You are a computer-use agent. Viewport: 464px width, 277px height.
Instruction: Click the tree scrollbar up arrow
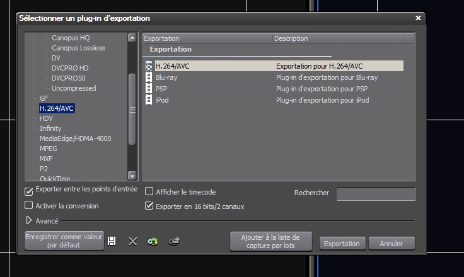(132, 38)
